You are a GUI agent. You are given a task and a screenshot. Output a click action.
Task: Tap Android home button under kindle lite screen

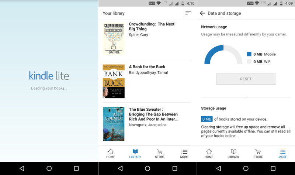click(49, 168)
